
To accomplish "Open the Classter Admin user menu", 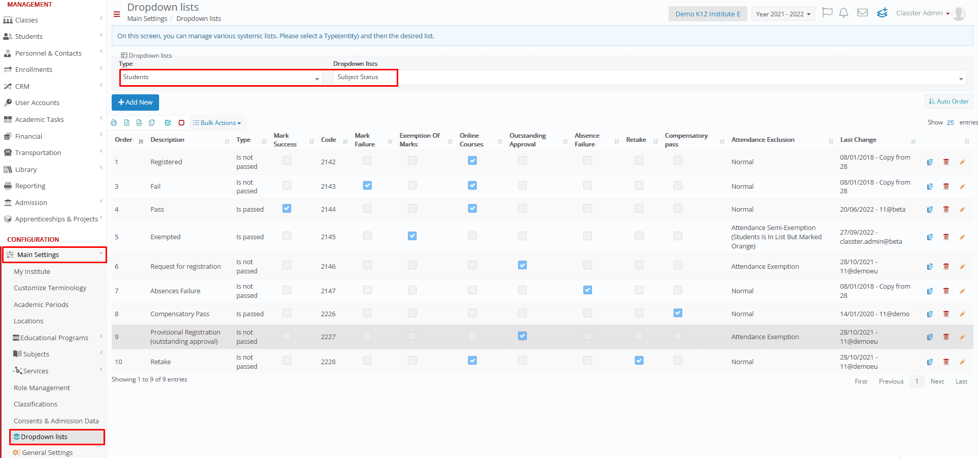I will tap(923, 13).
